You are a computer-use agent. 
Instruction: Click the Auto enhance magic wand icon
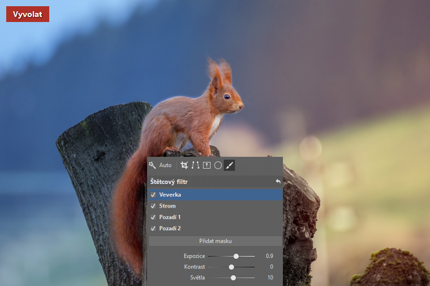coord(152,165)
